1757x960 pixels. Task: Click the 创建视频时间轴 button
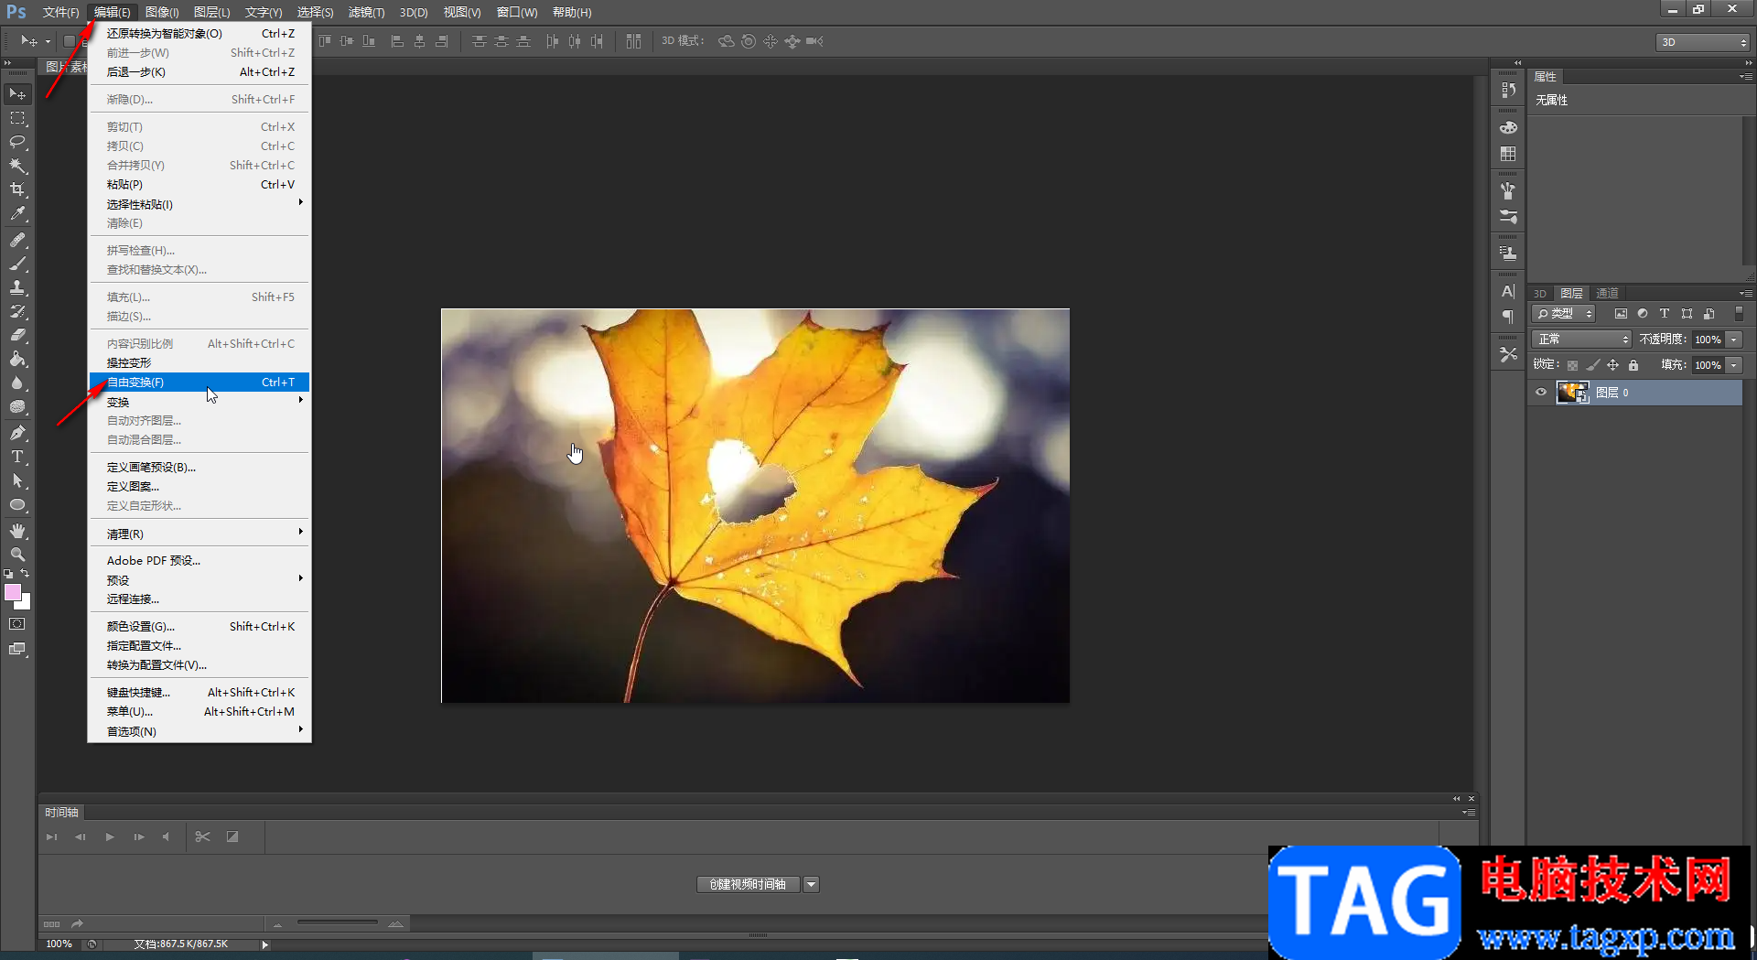(x=748, y=884)
